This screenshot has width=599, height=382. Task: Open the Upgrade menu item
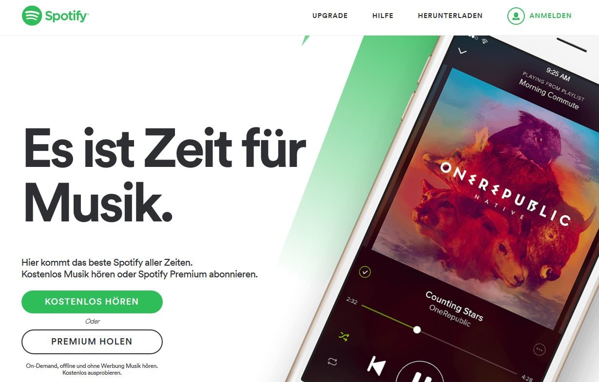point(330,16)
